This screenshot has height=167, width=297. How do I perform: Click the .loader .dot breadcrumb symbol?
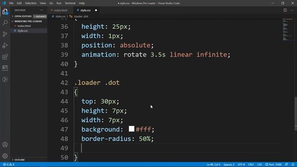click(x=81, y=17)
